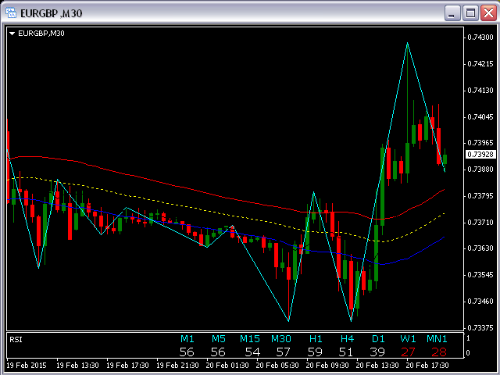
Task: Click the 0.73375 price scale label
Action: coord(480,327)
